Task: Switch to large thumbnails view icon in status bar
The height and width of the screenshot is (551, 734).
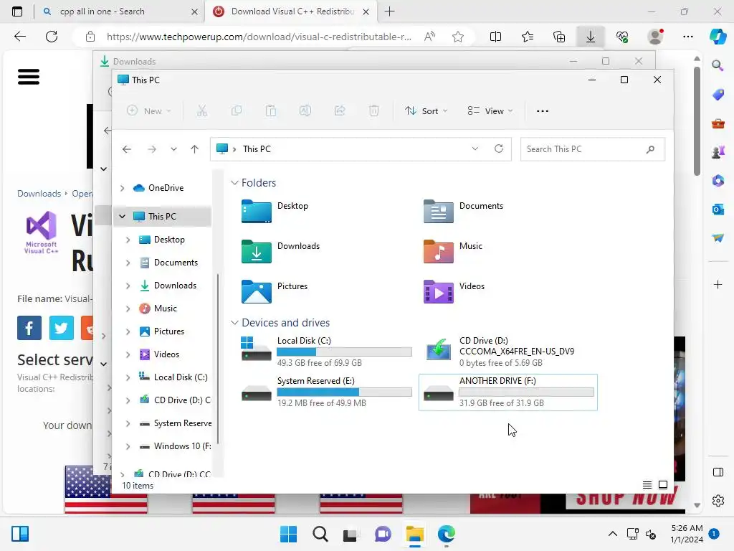Action: point(663,485)
